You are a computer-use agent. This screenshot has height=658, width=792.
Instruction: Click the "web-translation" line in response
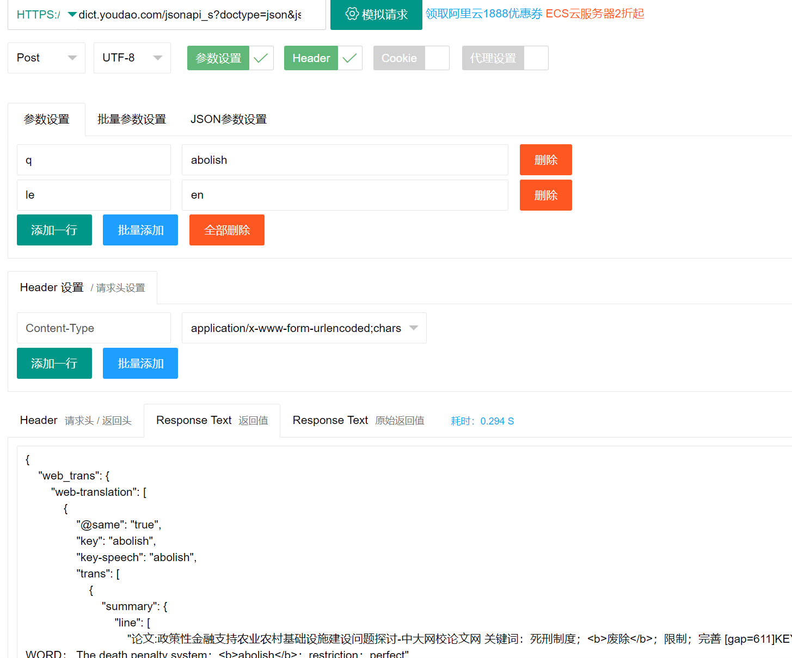(x=99, y=492)
